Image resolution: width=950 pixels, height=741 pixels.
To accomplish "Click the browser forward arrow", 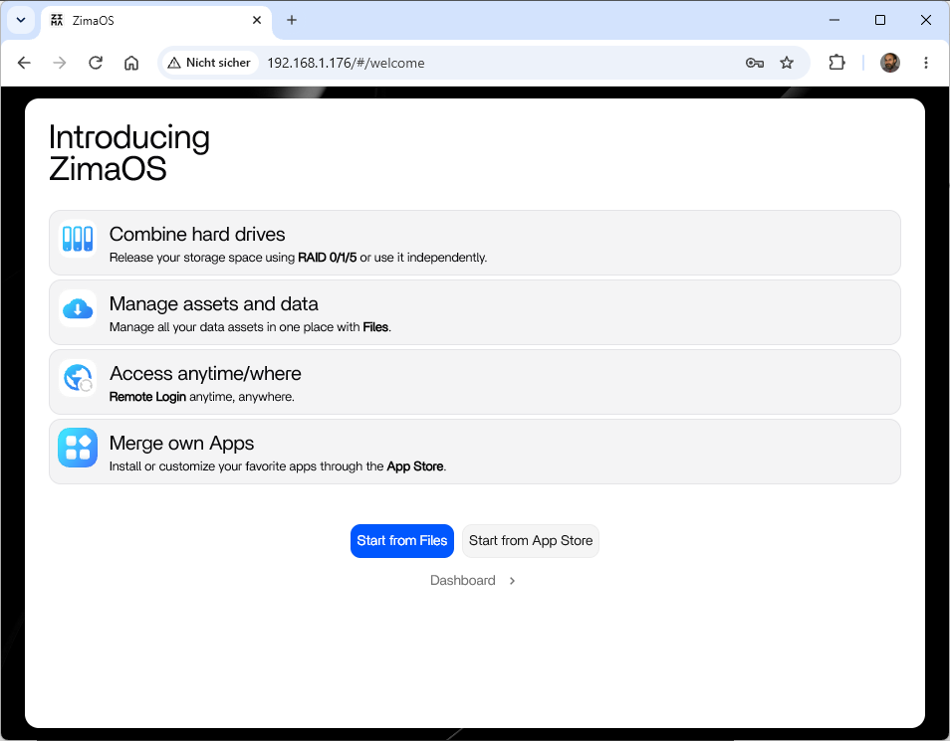I will tap(60, 63).
